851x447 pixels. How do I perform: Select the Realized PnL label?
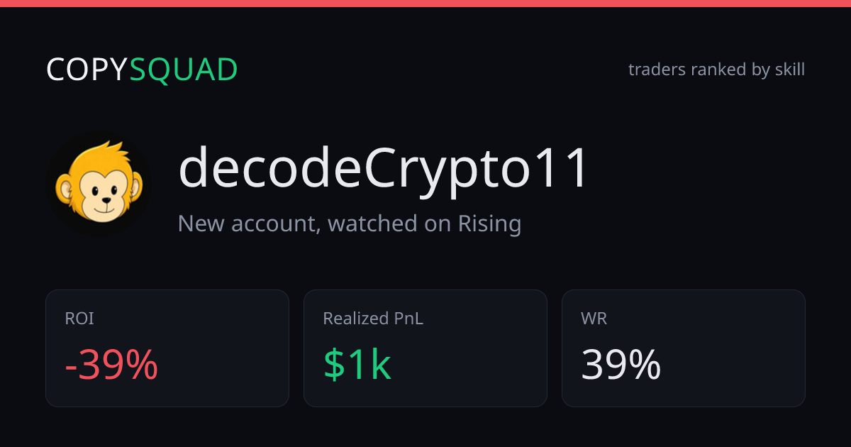(373, 319)
